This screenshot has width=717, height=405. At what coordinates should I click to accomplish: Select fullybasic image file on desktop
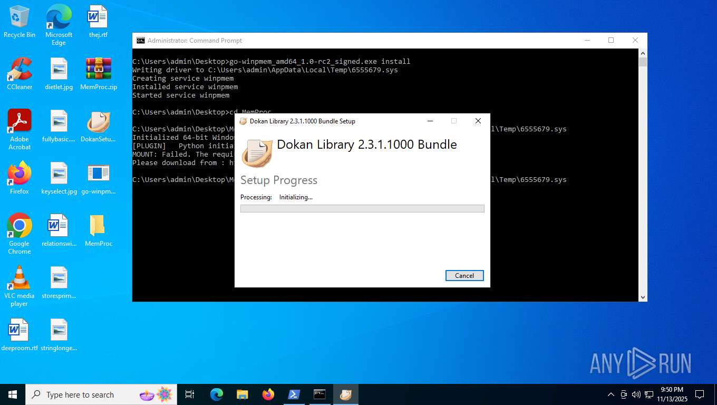pos(59,126)
